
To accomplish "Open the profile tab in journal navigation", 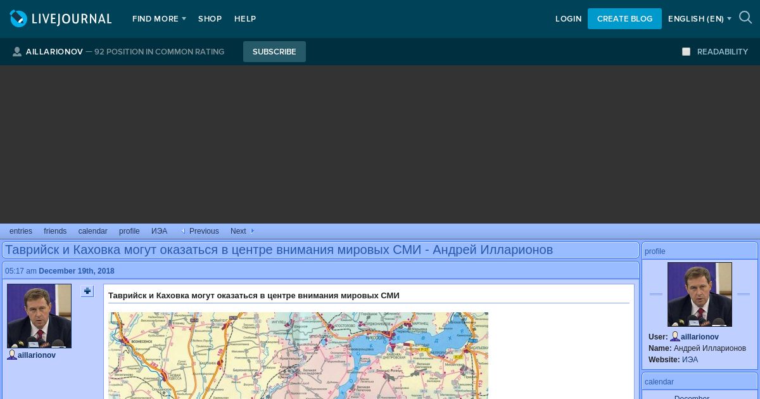I will pyautogui.click(x=129, y=231).
